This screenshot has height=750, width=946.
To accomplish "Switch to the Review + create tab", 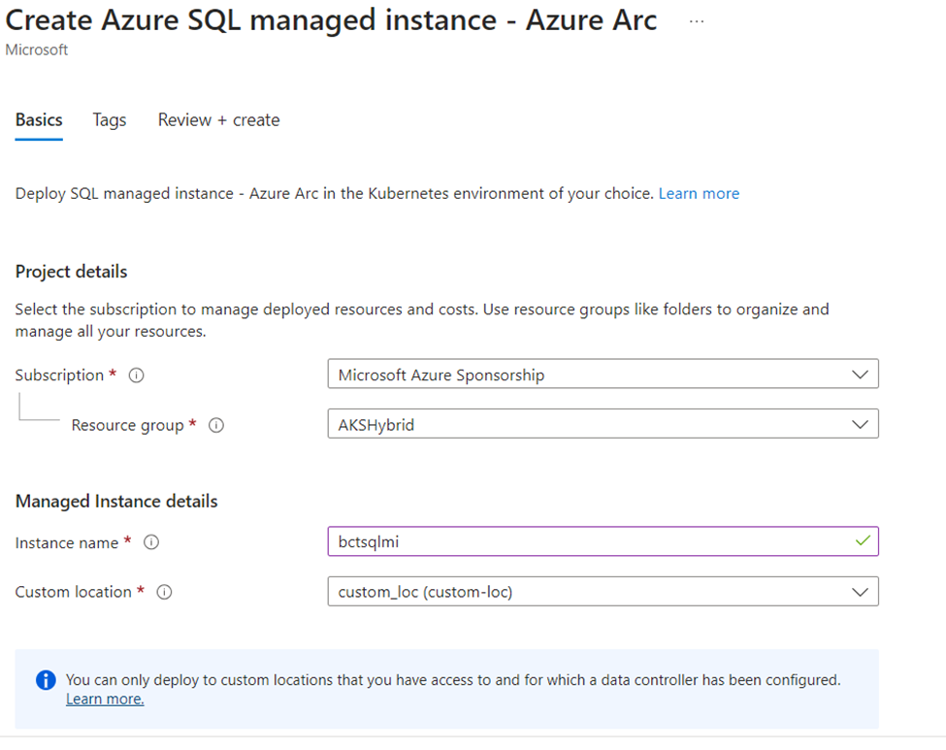I will click(x=219, y=120).
